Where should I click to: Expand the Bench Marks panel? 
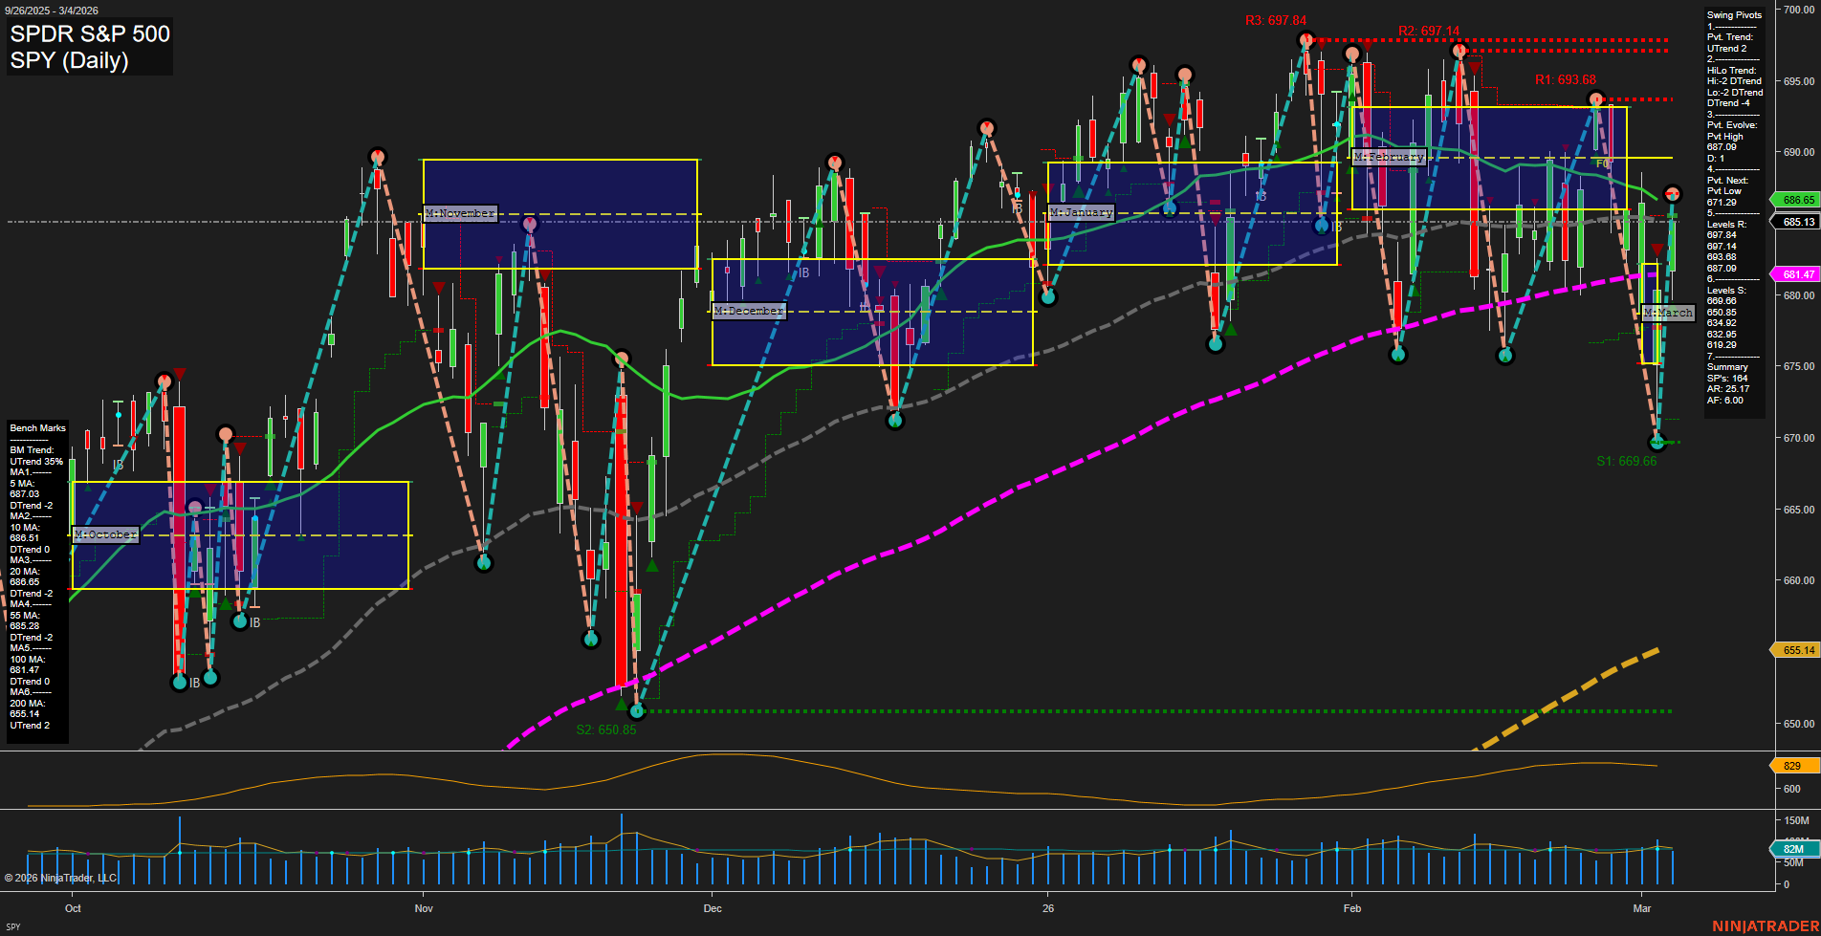(x=36, y=427)
